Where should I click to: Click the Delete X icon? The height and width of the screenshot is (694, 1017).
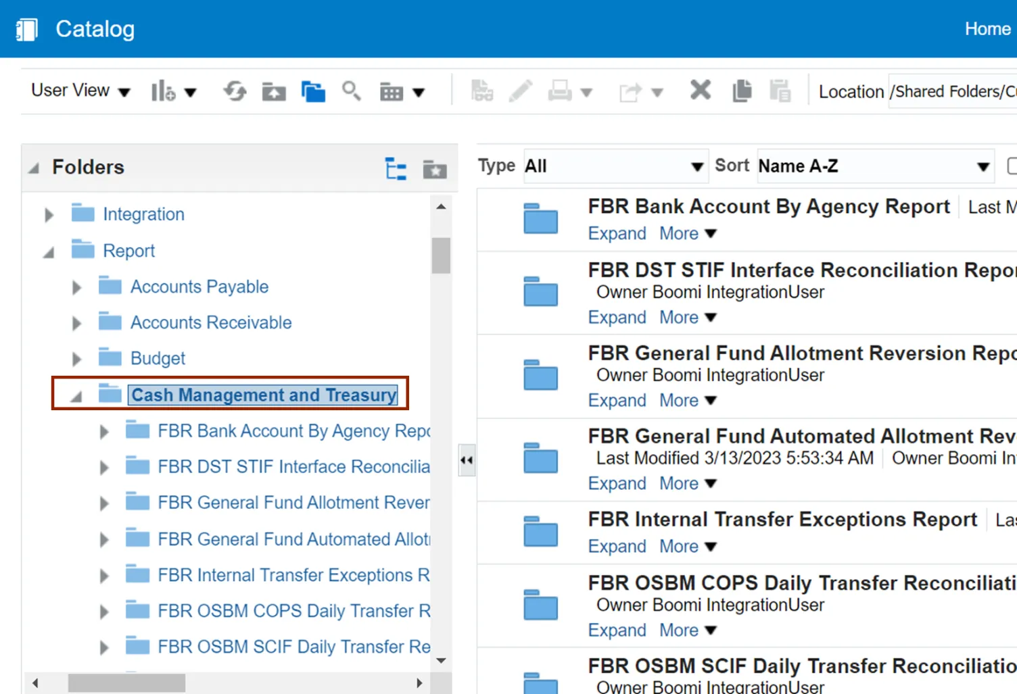coord(700,90)
